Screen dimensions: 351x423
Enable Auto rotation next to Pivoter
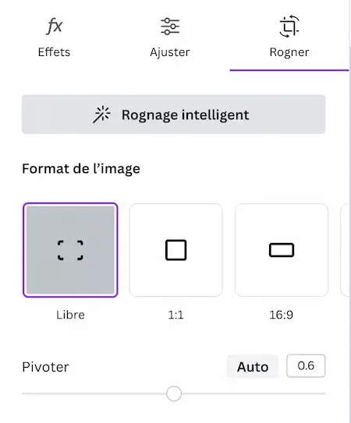click(253, 367)
